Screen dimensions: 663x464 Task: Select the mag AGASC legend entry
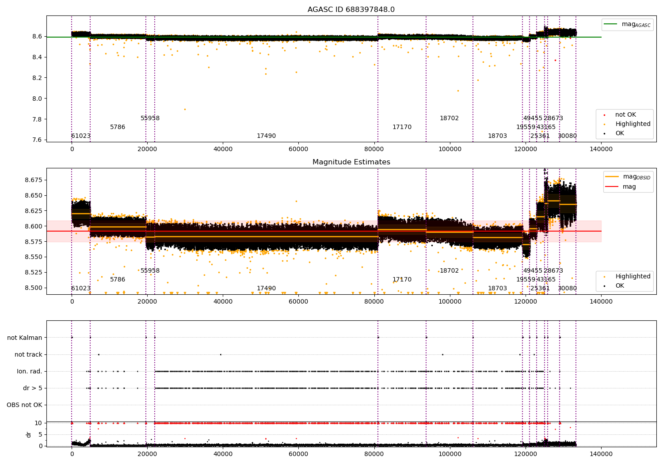click(627, 24)
